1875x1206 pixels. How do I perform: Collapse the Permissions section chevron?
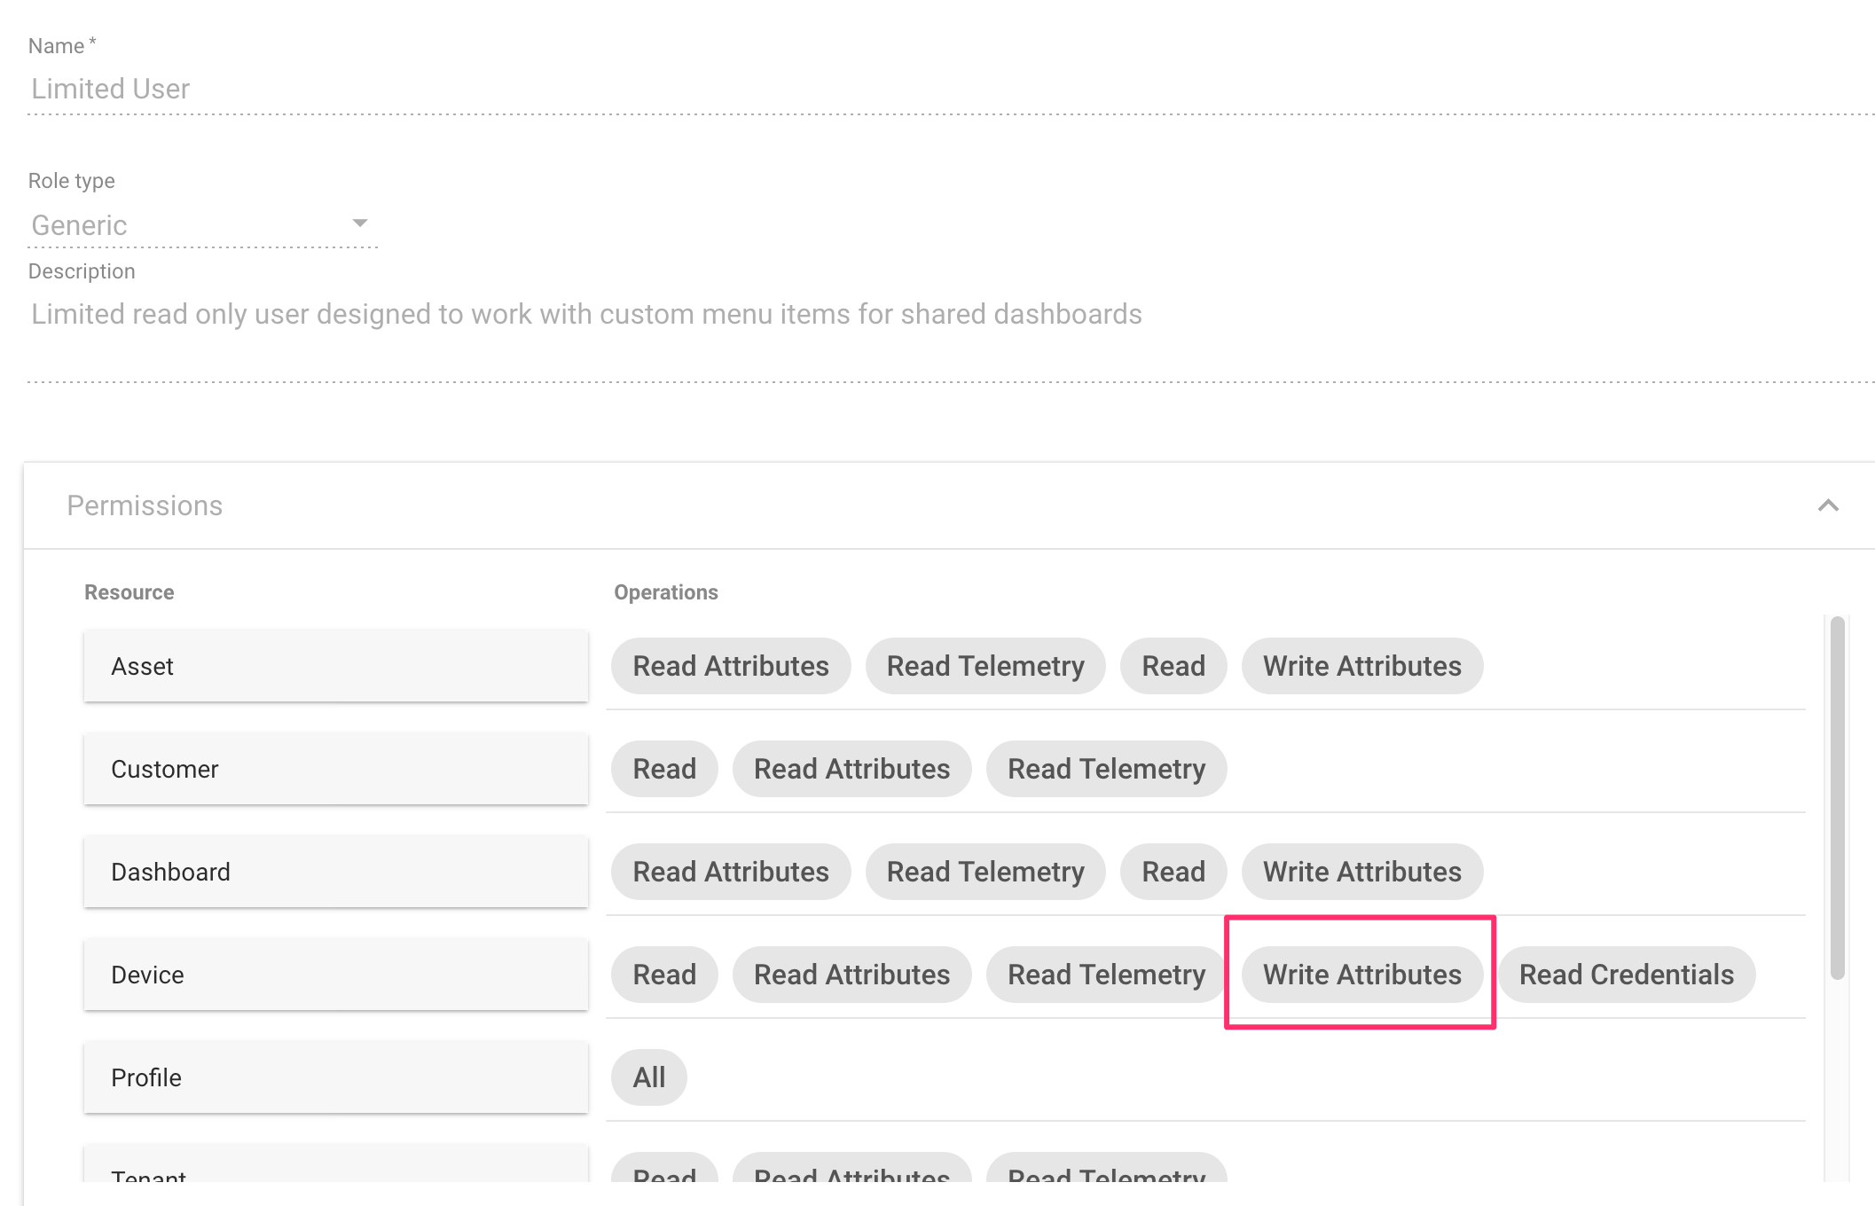point(1828,505)
